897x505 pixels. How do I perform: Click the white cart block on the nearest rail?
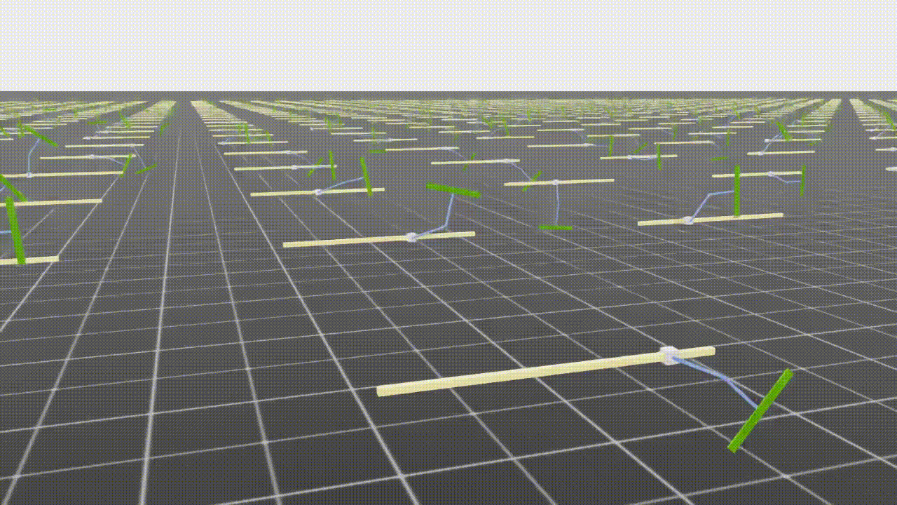click(668, 355)
